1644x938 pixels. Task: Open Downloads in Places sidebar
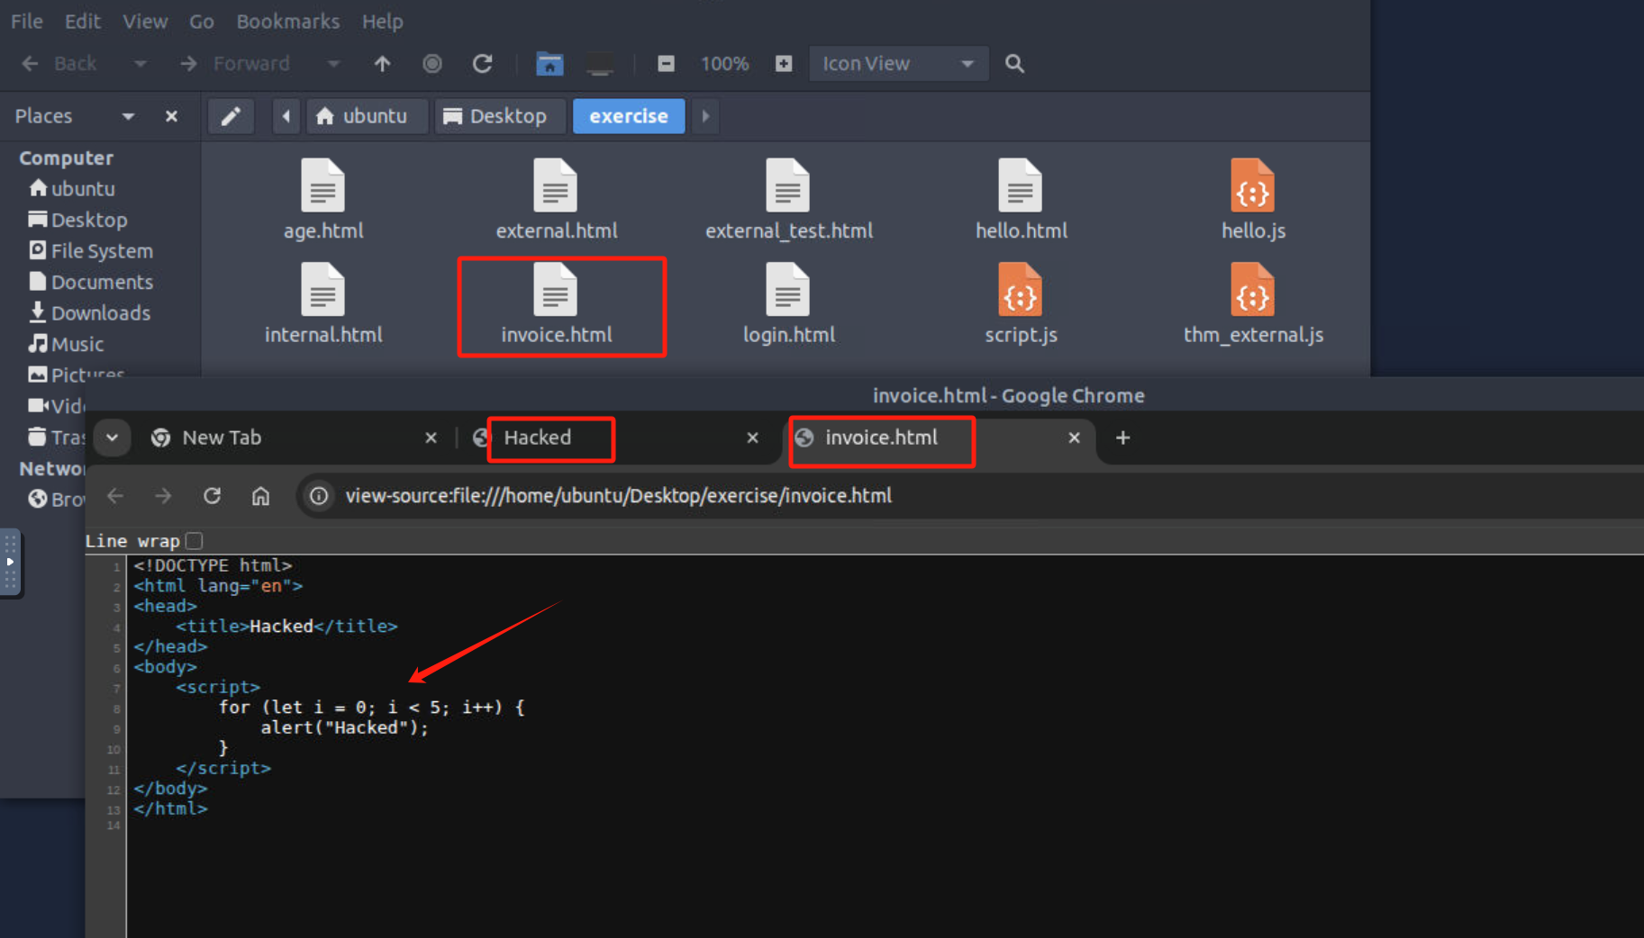point(89,313)
